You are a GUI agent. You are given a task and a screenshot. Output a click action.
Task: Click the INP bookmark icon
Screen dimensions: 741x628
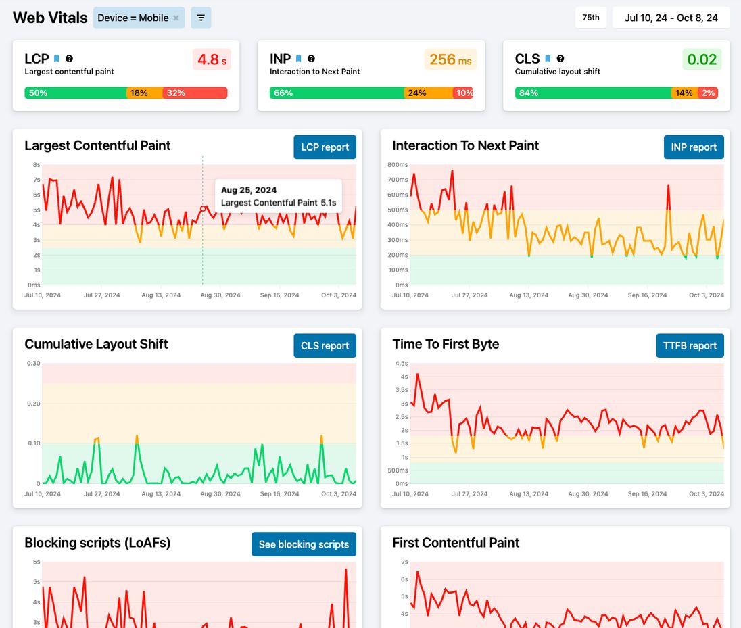coord(298,59)
